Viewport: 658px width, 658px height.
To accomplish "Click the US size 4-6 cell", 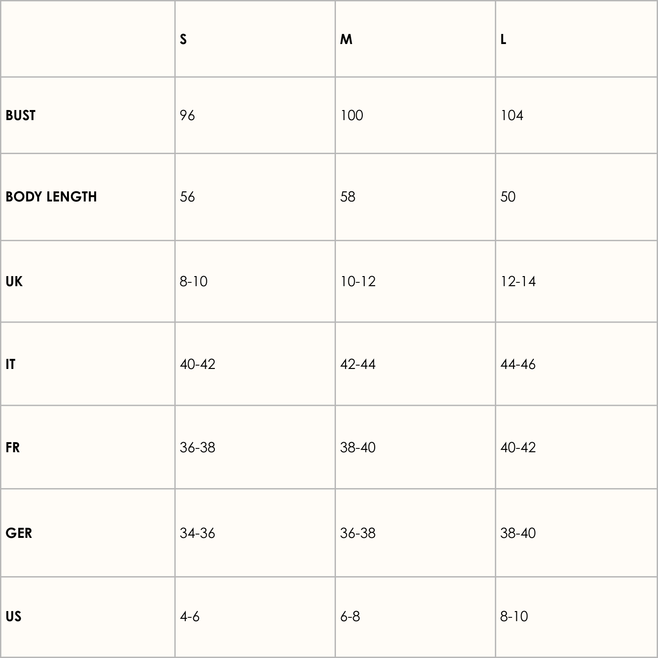I will coord(190,616).
